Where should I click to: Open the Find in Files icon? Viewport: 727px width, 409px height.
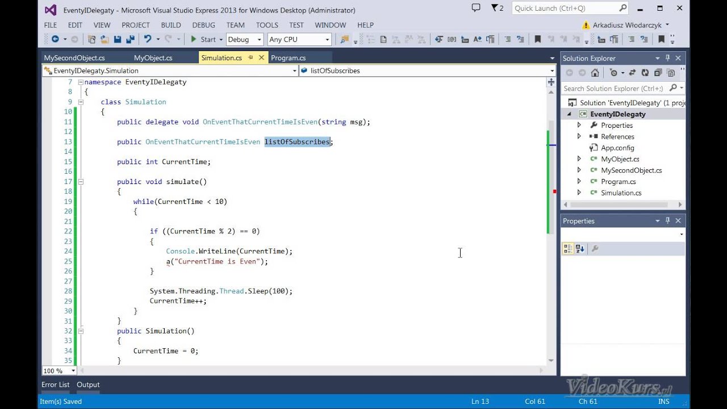(344, 39)
